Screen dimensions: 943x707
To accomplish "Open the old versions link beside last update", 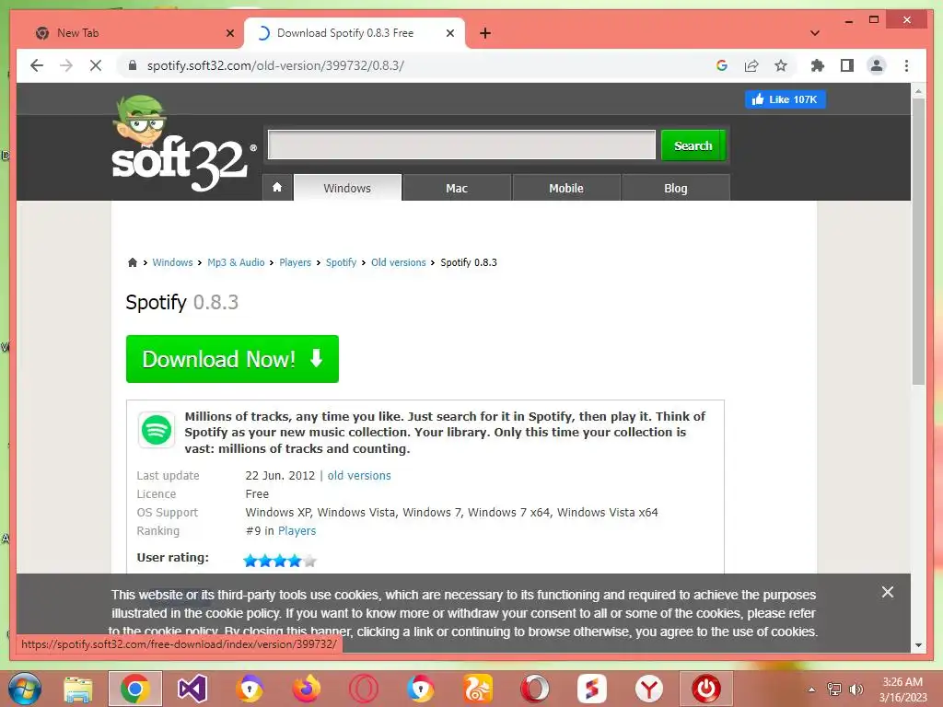I will click(359, 476).
